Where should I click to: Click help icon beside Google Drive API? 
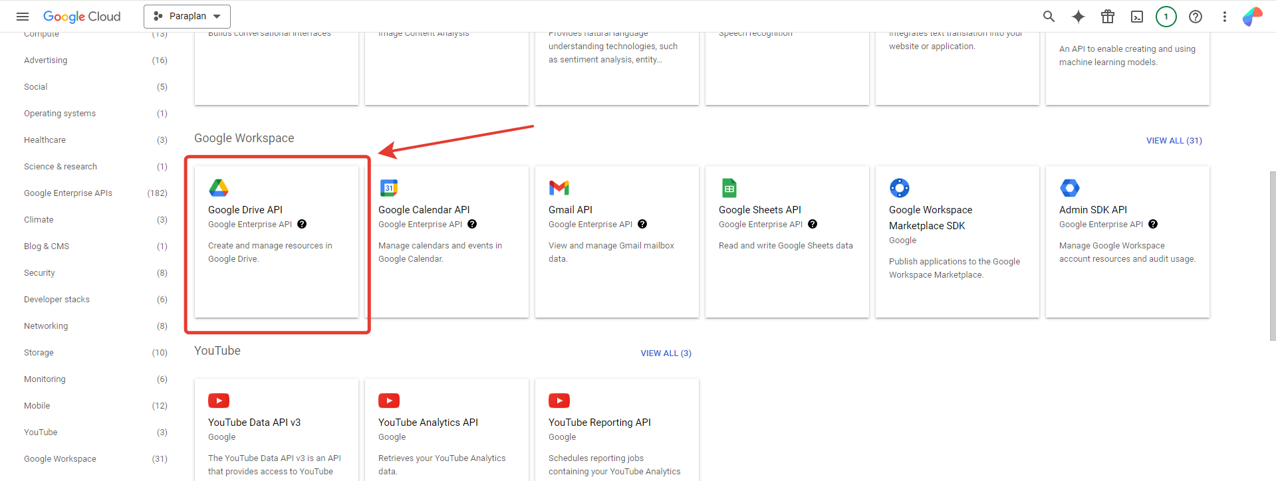pos(302,225)
